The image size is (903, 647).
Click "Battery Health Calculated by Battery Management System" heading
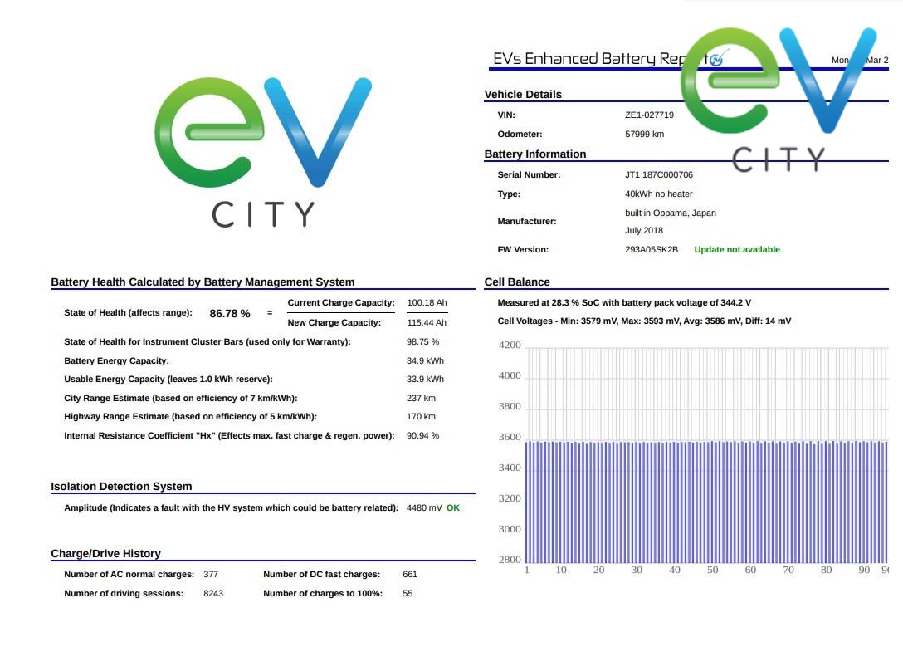click(203, 282)
